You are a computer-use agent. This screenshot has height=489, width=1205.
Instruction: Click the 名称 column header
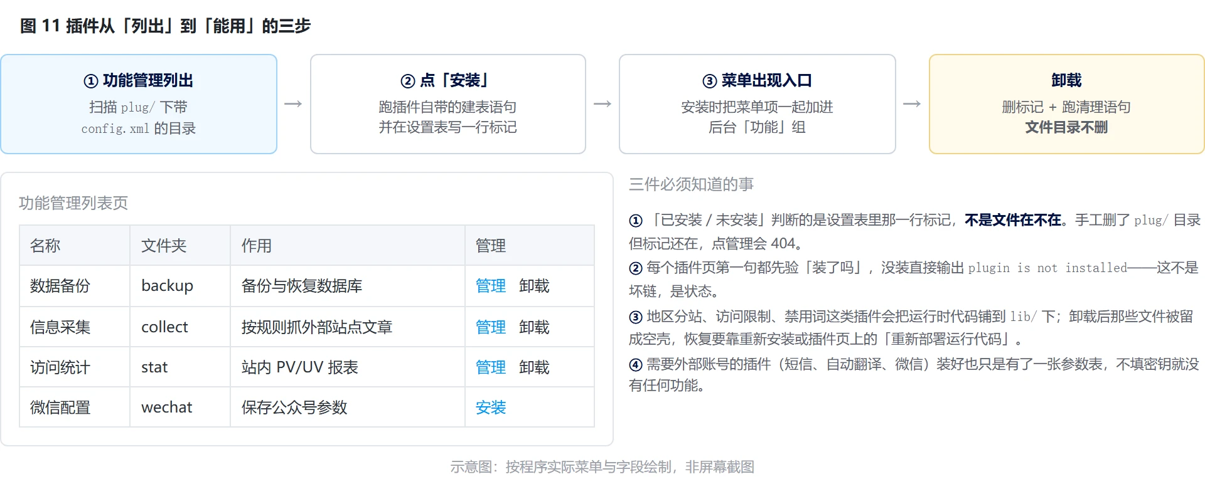(75, 246)
